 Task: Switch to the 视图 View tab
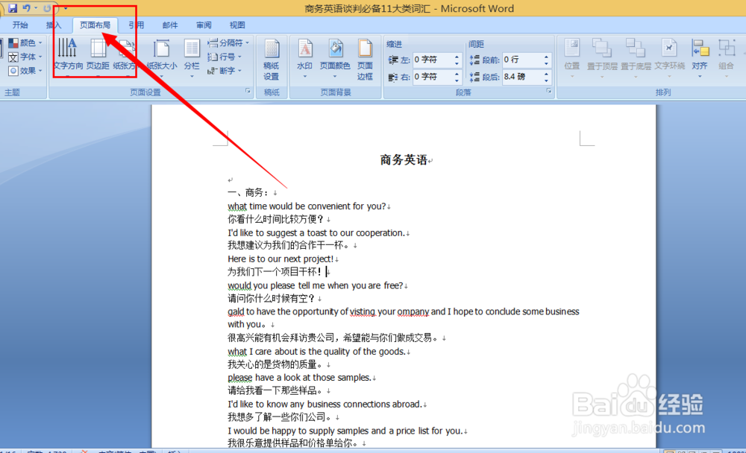coord(237,25)
